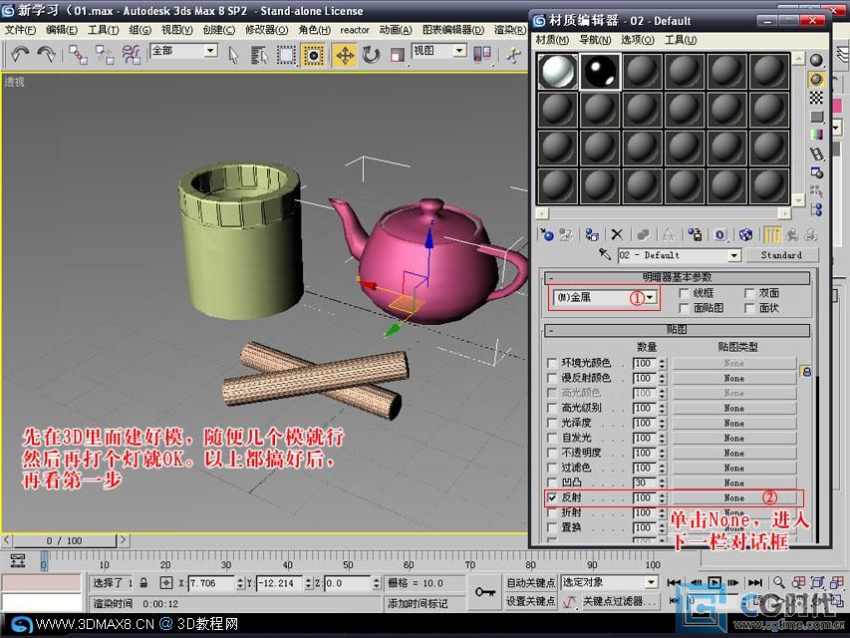Toggle the checkered Background icon
850x638 pixels.
816,99
